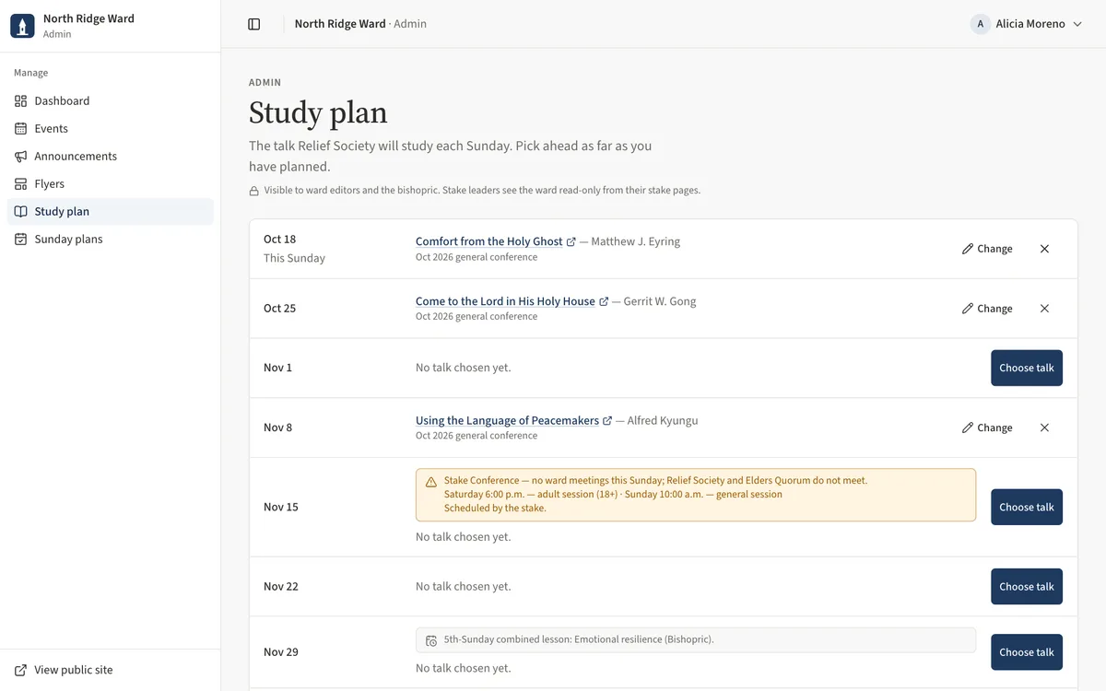Click Alfred Kyungu speaker name
This screenshot has height=691, width=1106.
[663, 420]
